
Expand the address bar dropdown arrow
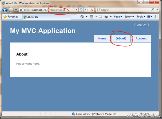(77, 10)
